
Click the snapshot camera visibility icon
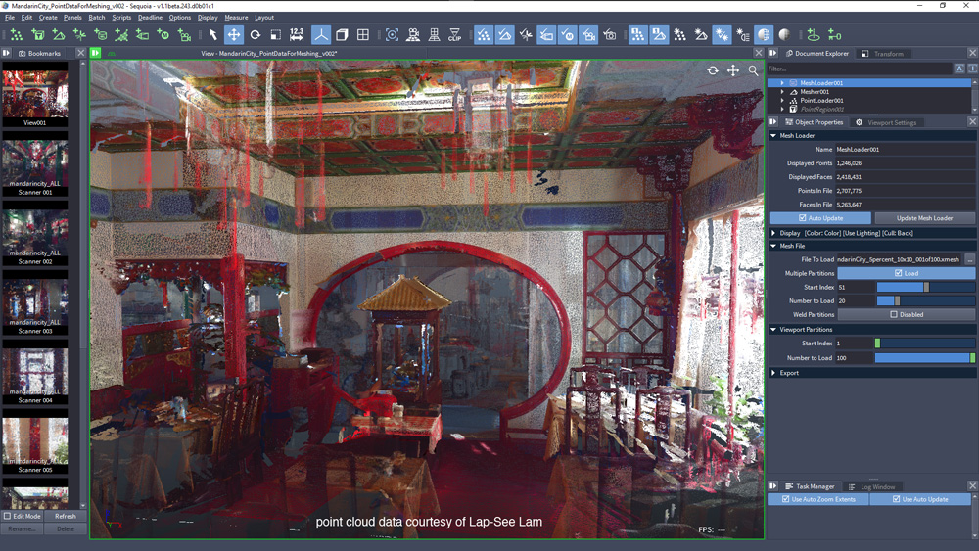609,35
